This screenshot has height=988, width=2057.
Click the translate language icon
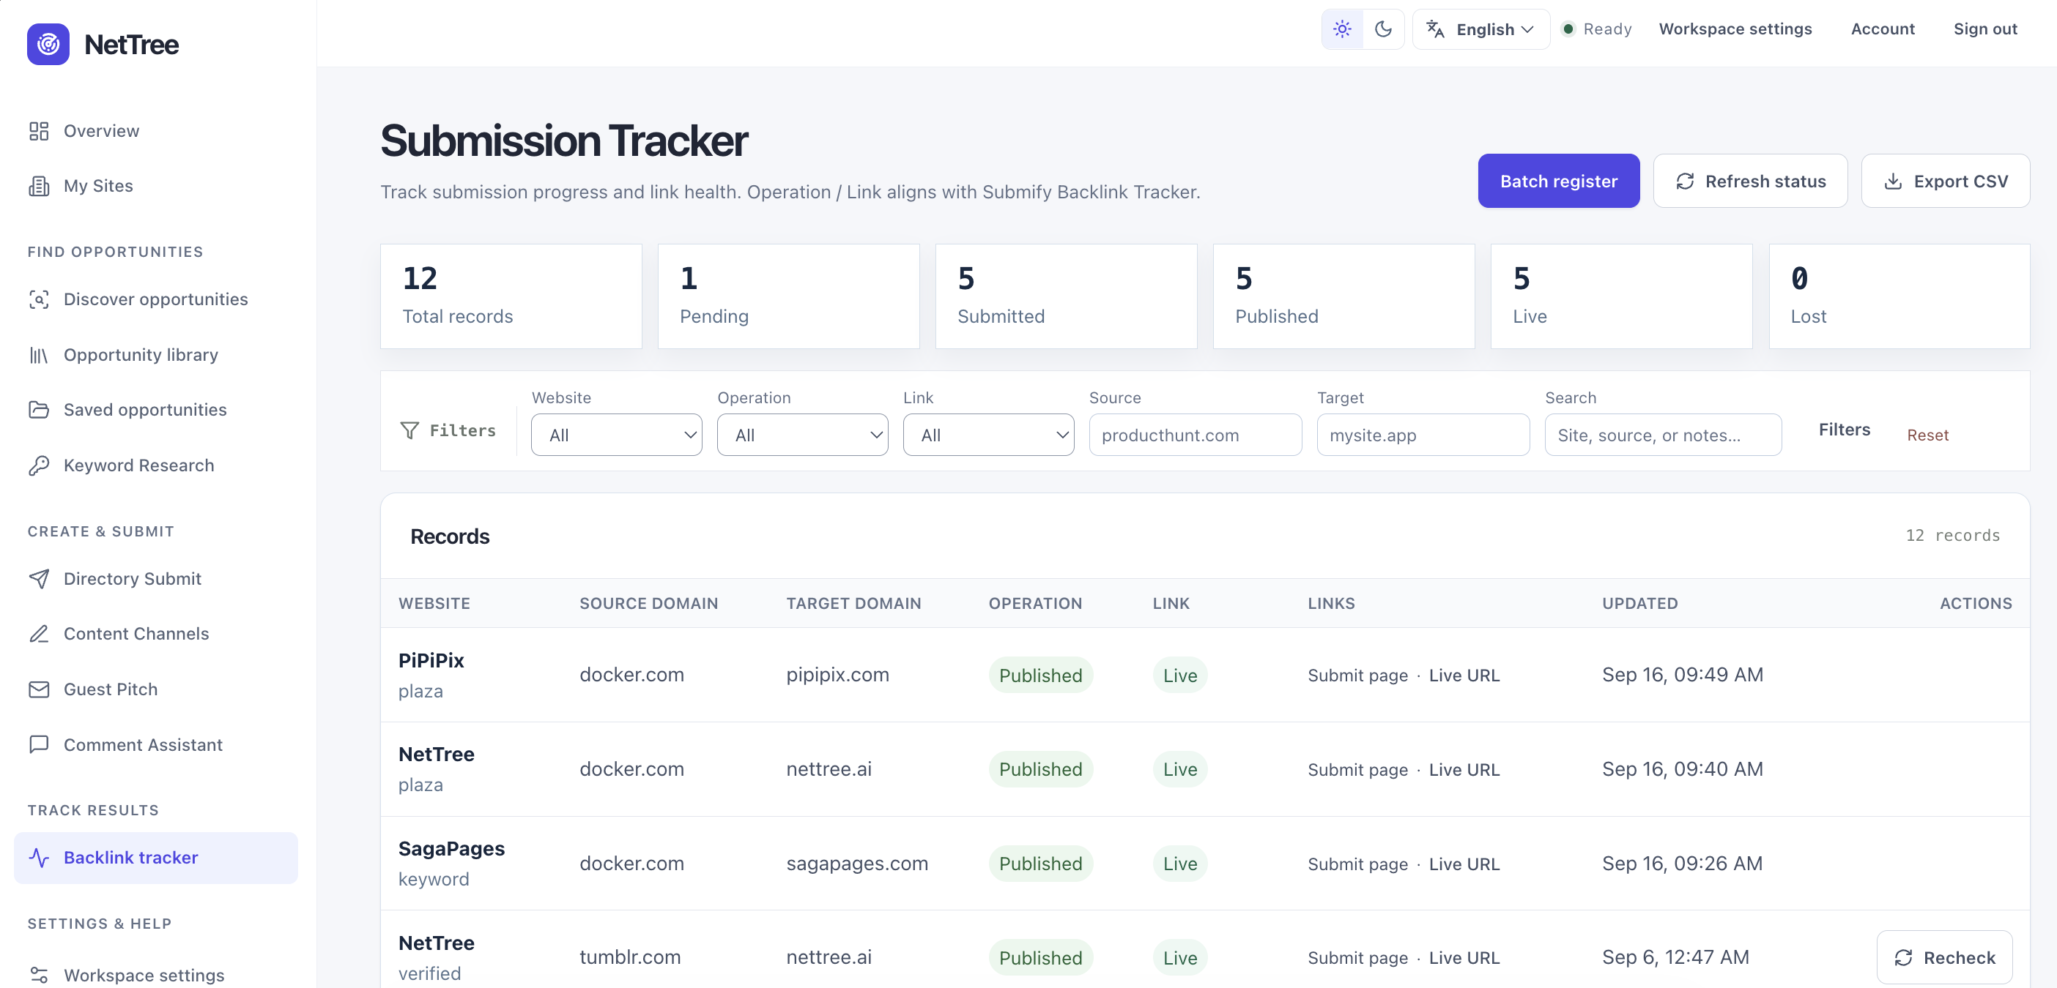[x=1435, y=29]
